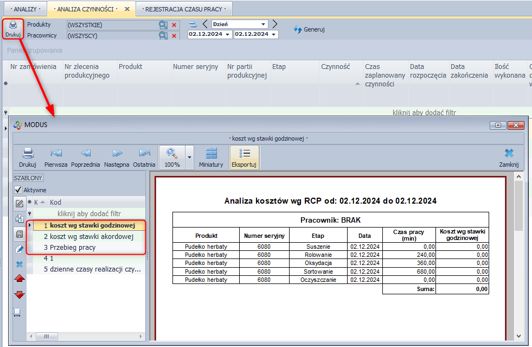This screenshot has height=347, width=532.
Task: Toggle the Aktywne checkbox
Action: 18,190
